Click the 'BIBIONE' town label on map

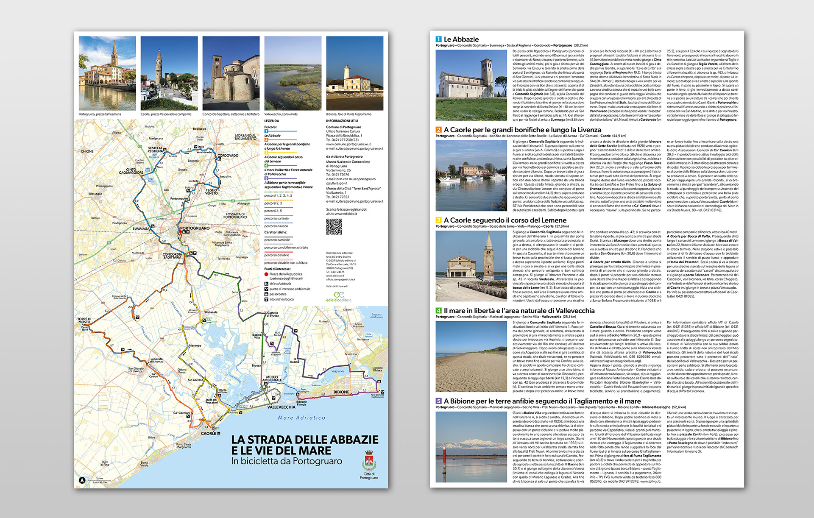point(341,392)
